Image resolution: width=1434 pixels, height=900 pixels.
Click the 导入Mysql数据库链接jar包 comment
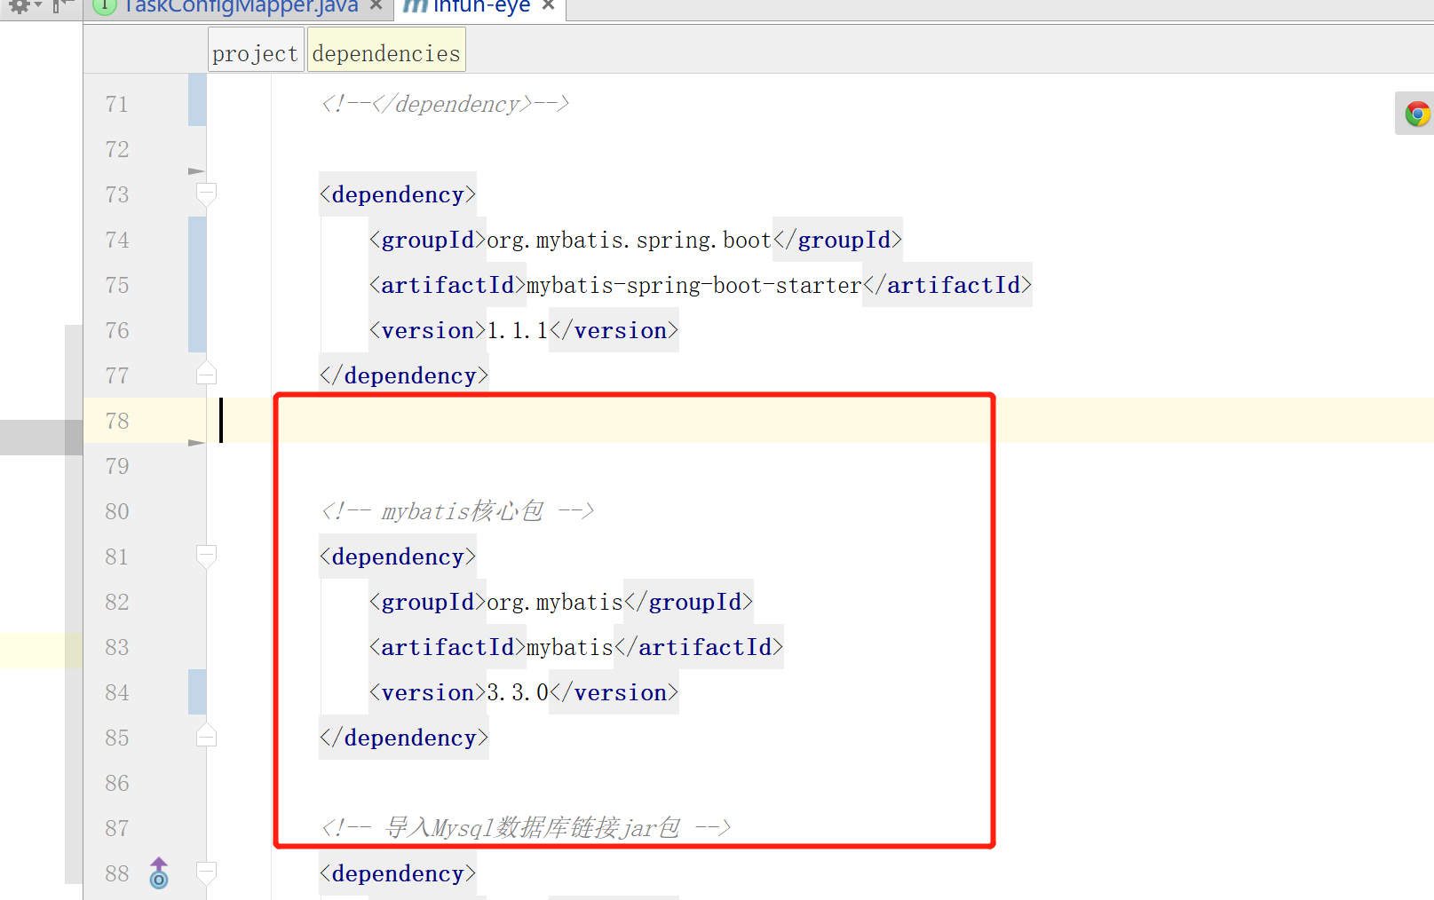[526, 828]
